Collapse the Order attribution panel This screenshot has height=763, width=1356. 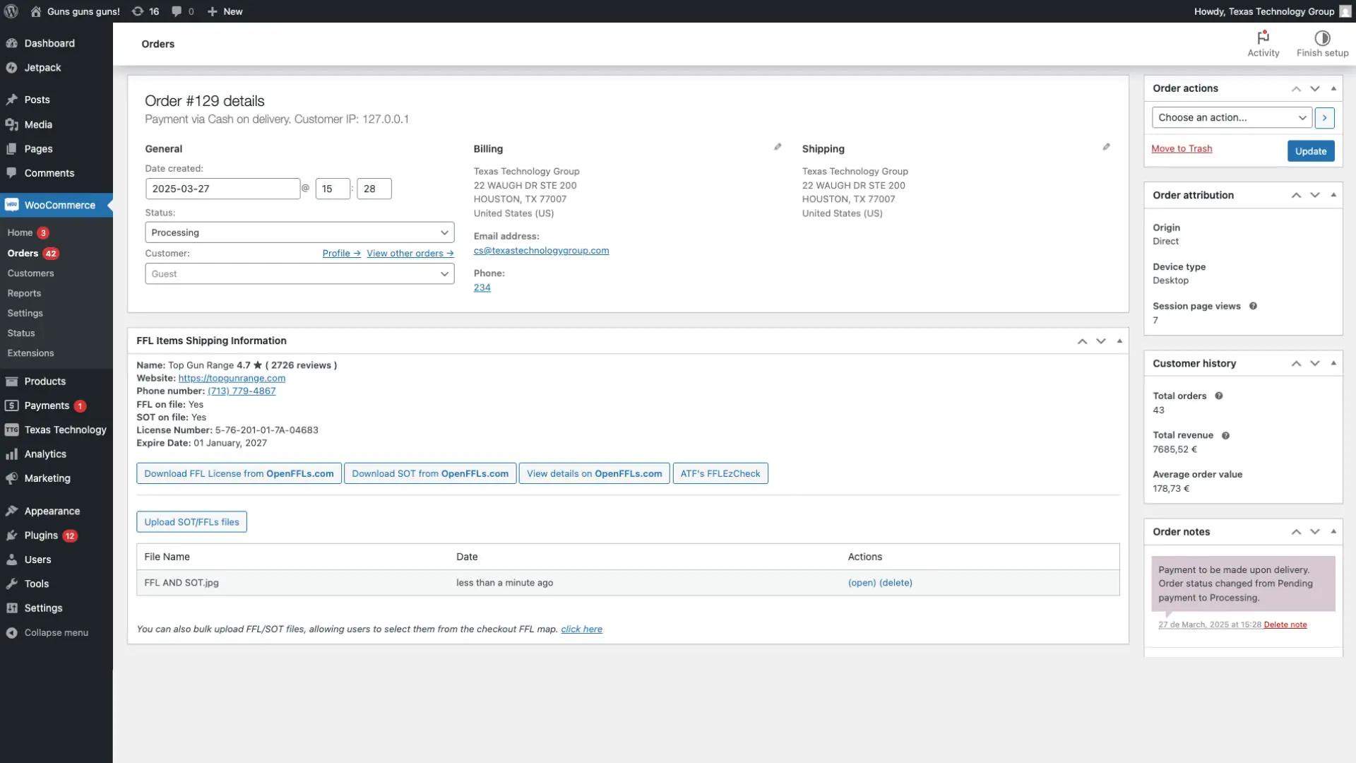point(1333,195)
